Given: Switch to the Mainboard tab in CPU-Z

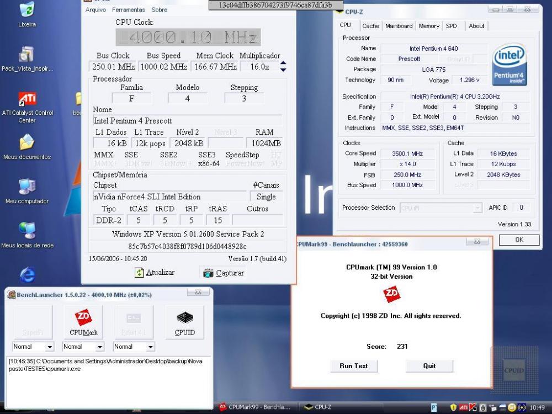Looking at the screenshot, I should [399, 26].
